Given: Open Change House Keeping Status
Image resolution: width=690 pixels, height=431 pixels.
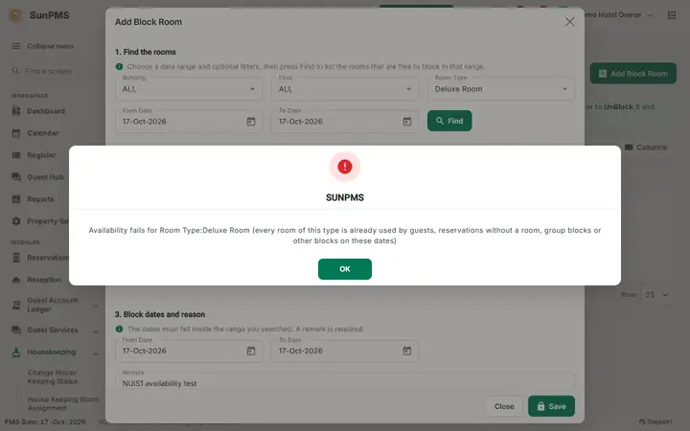Looking at the screenshot, I should coord(53,377).
